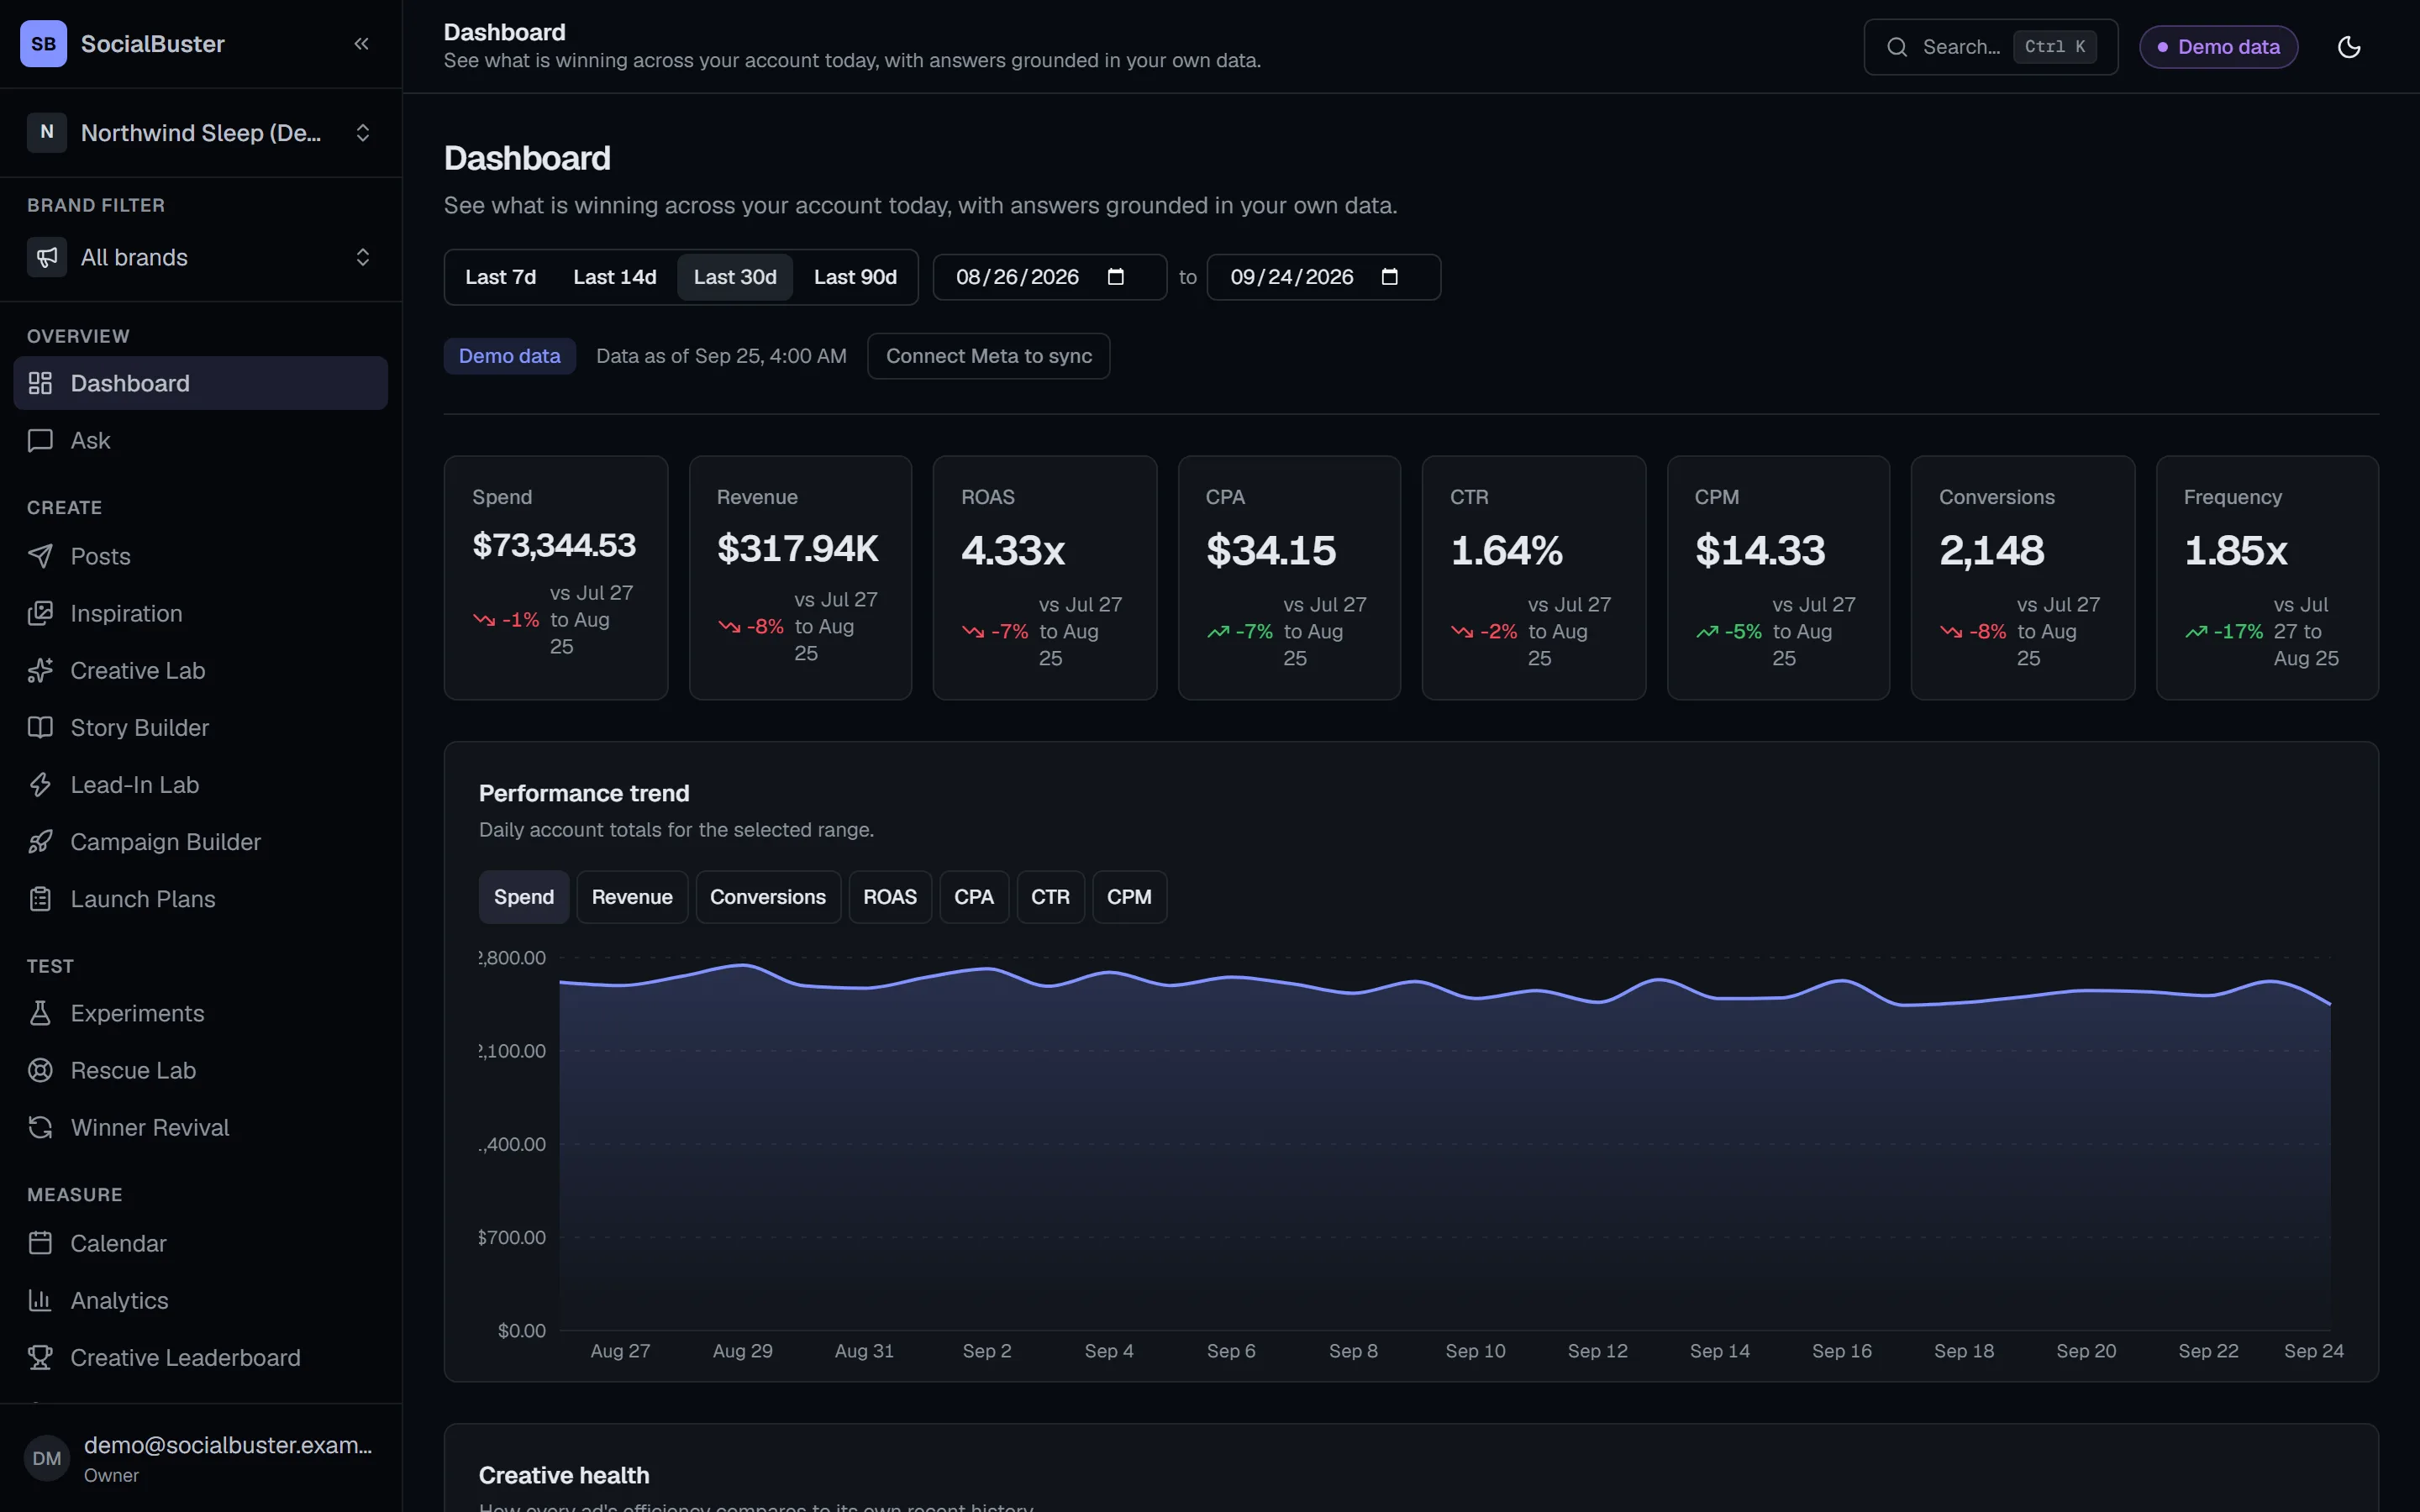Select the Last 30d range

[x=735, y=277]
